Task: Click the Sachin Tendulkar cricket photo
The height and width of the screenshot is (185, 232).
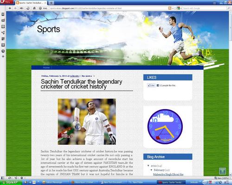Action: (87, 122)
